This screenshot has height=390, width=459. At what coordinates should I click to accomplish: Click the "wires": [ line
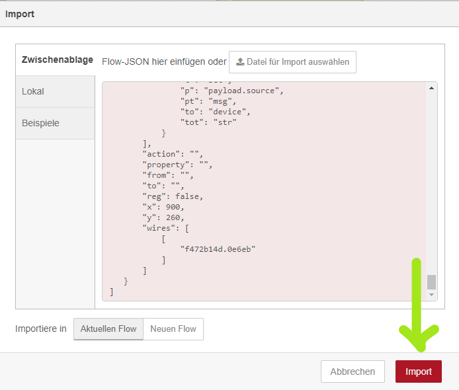click(x=166, y=228)
